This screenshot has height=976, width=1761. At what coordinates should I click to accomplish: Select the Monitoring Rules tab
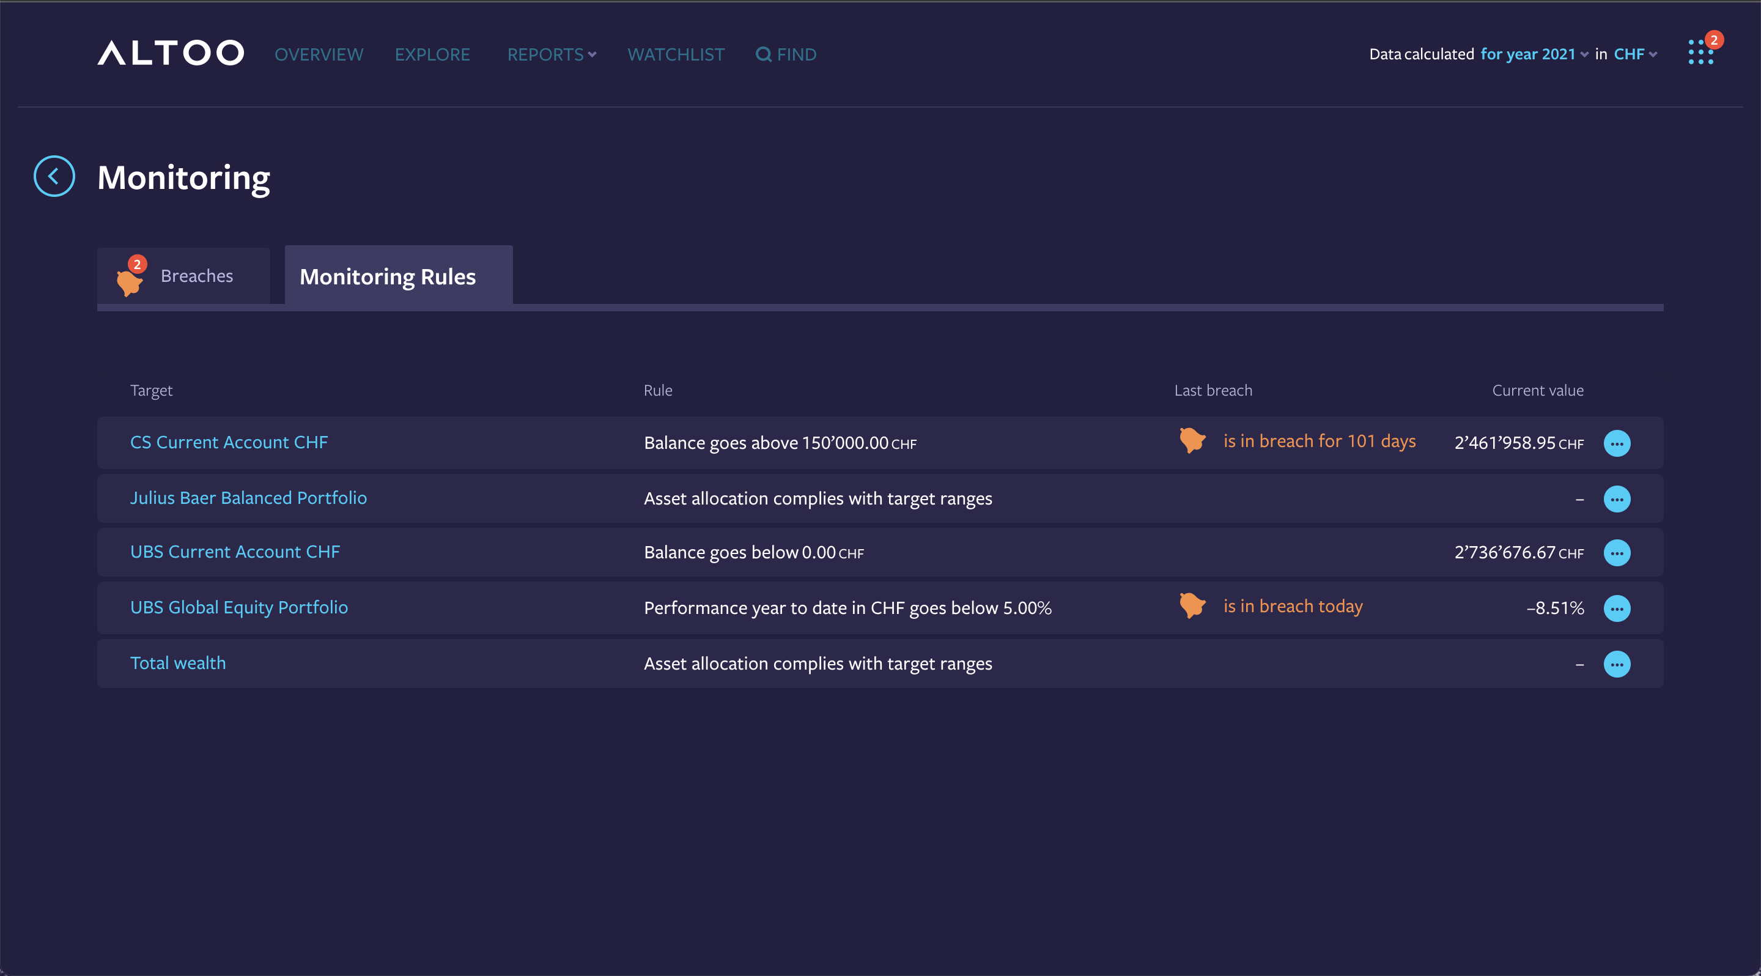(x=399, y=275)
